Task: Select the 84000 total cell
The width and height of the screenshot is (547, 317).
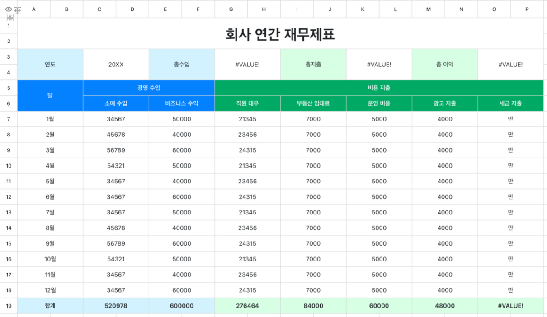Action: 313,306
